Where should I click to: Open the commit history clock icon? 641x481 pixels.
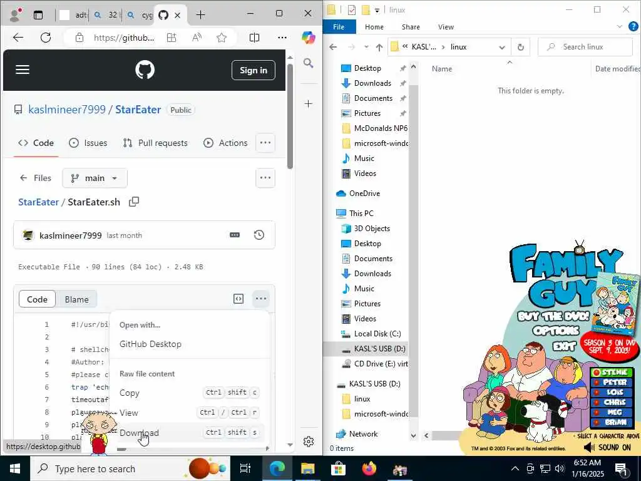pyautogui.click(x=259, y=235)
